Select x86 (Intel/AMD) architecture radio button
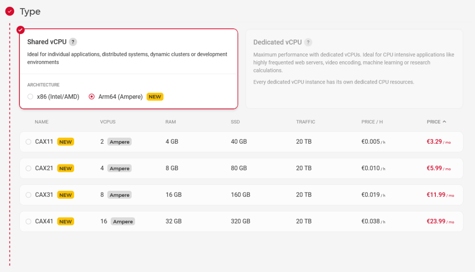Screen dimensions: 475x272 pyautogui.click(x=30, y=97)
